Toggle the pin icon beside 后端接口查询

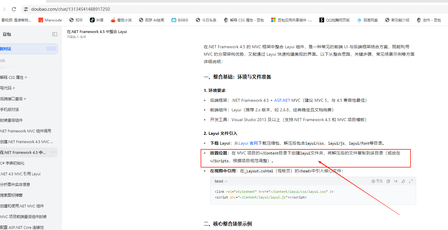(25, 99)
